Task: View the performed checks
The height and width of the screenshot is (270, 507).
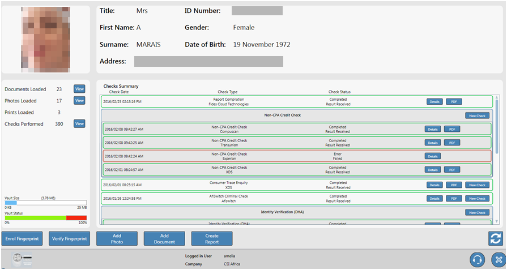Action: pos(79,124)
